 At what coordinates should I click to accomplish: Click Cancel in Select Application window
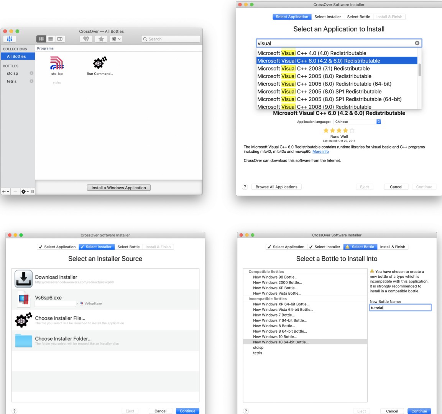396,187
